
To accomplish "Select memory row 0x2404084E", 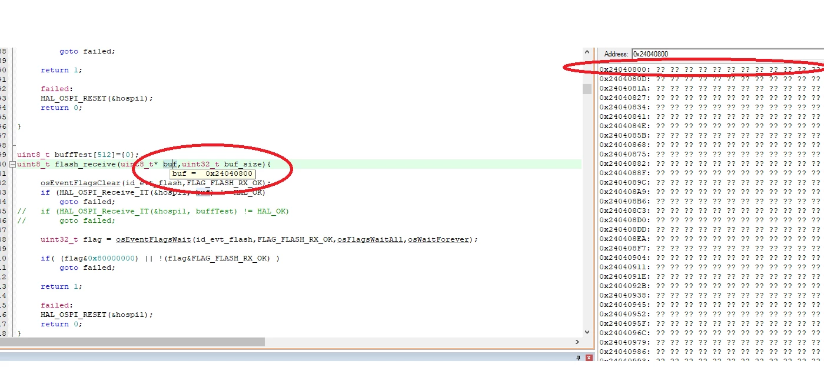I will (x=710, y=126).
